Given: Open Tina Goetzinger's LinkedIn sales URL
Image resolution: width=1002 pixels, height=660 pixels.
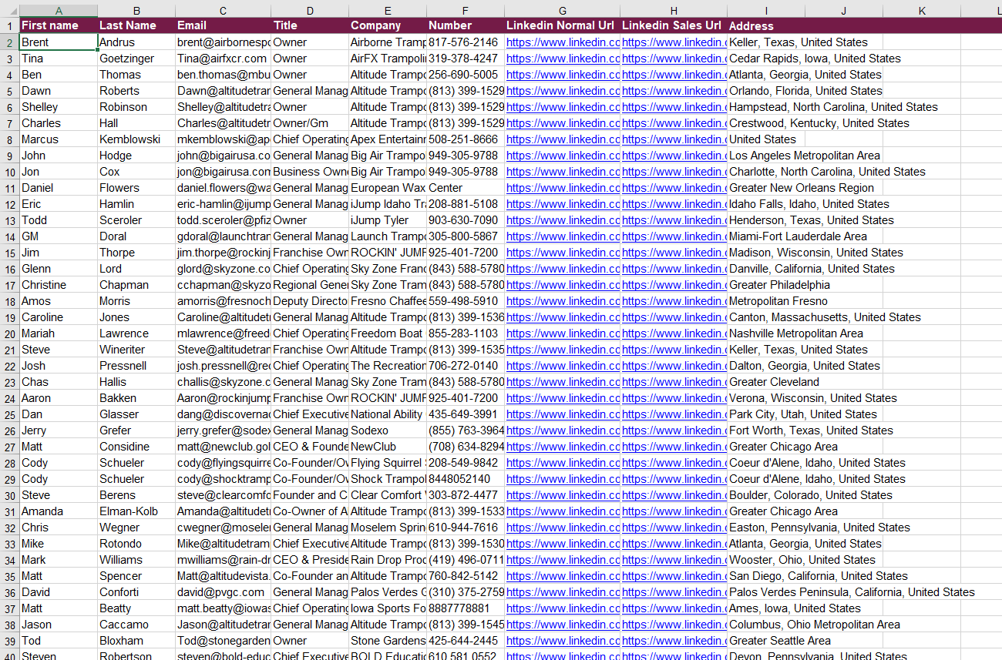Looking at the screenshot, I should pyautogui.click(x=674, y=59).
